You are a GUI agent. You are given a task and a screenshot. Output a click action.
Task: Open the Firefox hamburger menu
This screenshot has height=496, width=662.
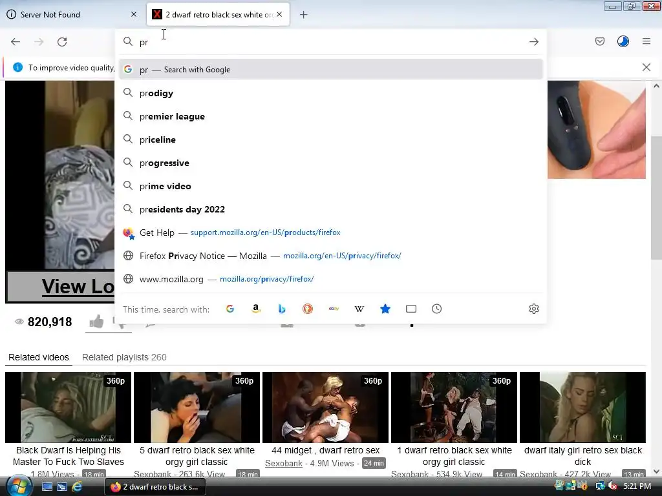[x=646, y=41]
